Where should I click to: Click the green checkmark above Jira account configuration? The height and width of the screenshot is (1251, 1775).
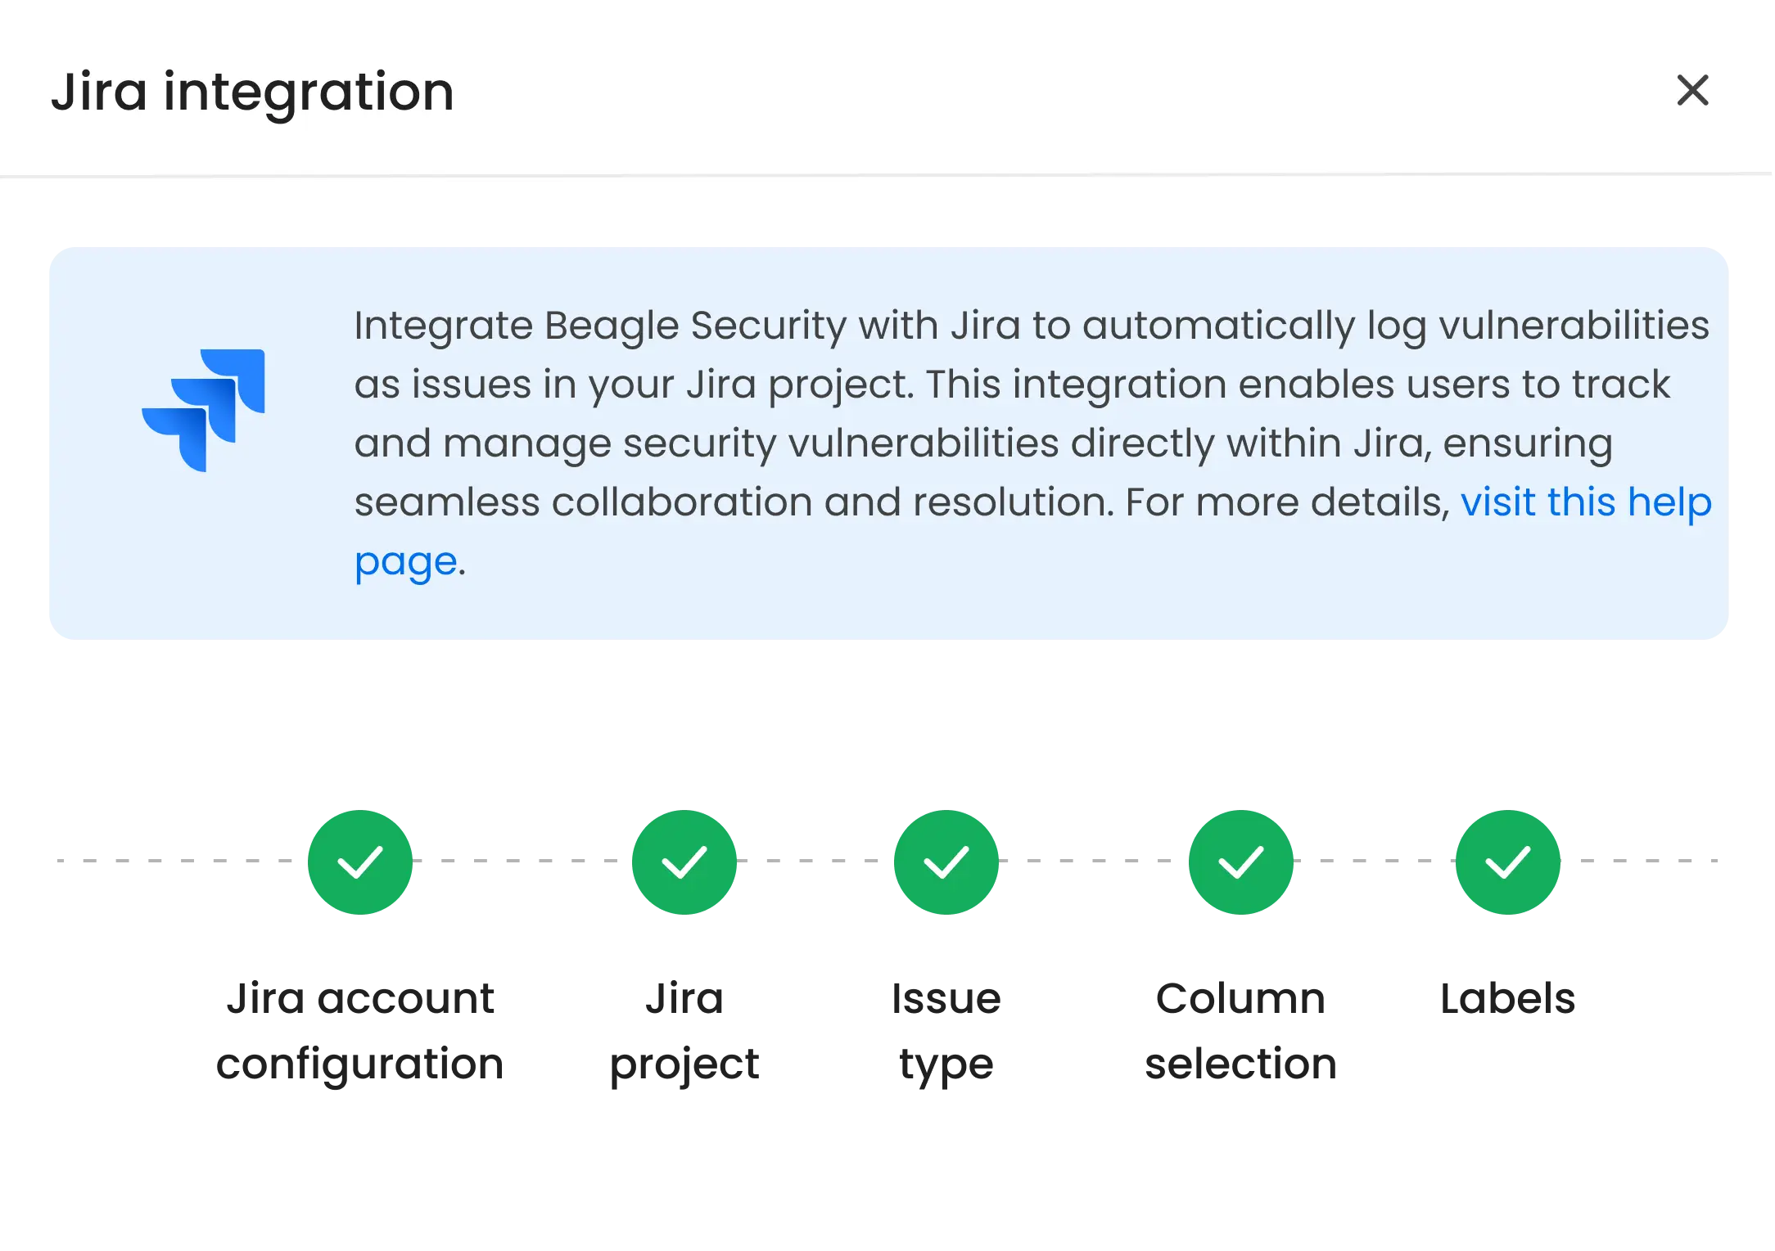(360, 862)
